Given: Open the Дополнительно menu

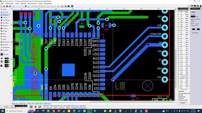Looking at the screenshot, I should (x=32, y=3).
